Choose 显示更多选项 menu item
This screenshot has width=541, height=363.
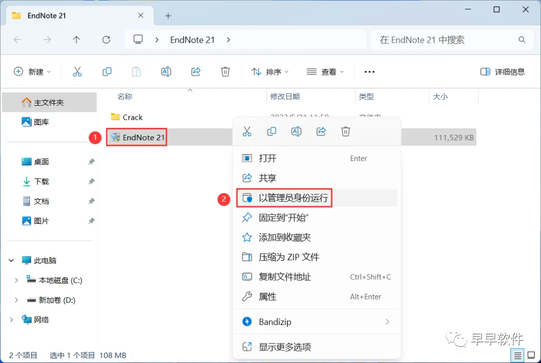click(317, 347)
